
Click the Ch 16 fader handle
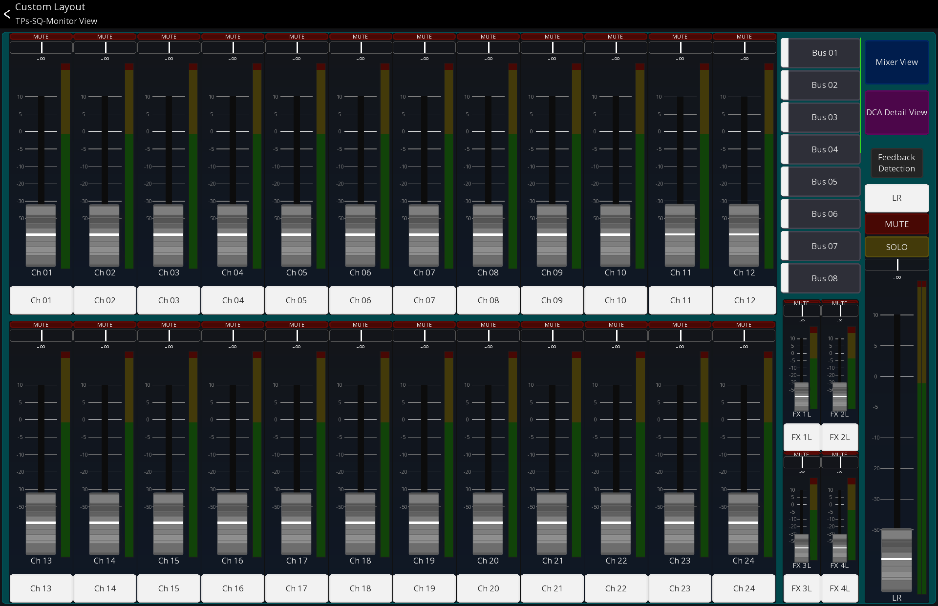coord(233,523)
